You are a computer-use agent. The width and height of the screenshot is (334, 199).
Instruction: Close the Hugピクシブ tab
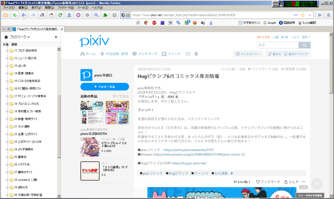(62, 29)
